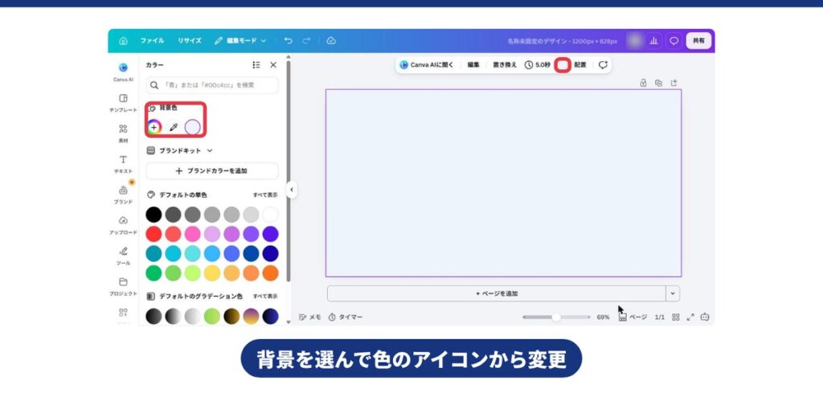Click ブランドカラーを追加 button
Image resolution: width=823 pixels, height=409 pixels.
(x=212, y=171)
